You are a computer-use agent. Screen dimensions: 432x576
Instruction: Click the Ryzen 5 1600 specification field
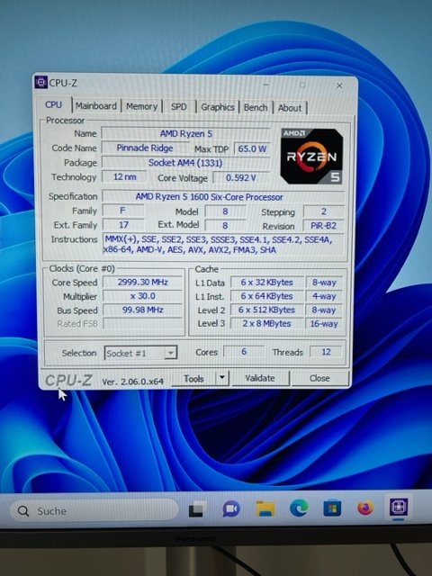click(x=223, y=197)
